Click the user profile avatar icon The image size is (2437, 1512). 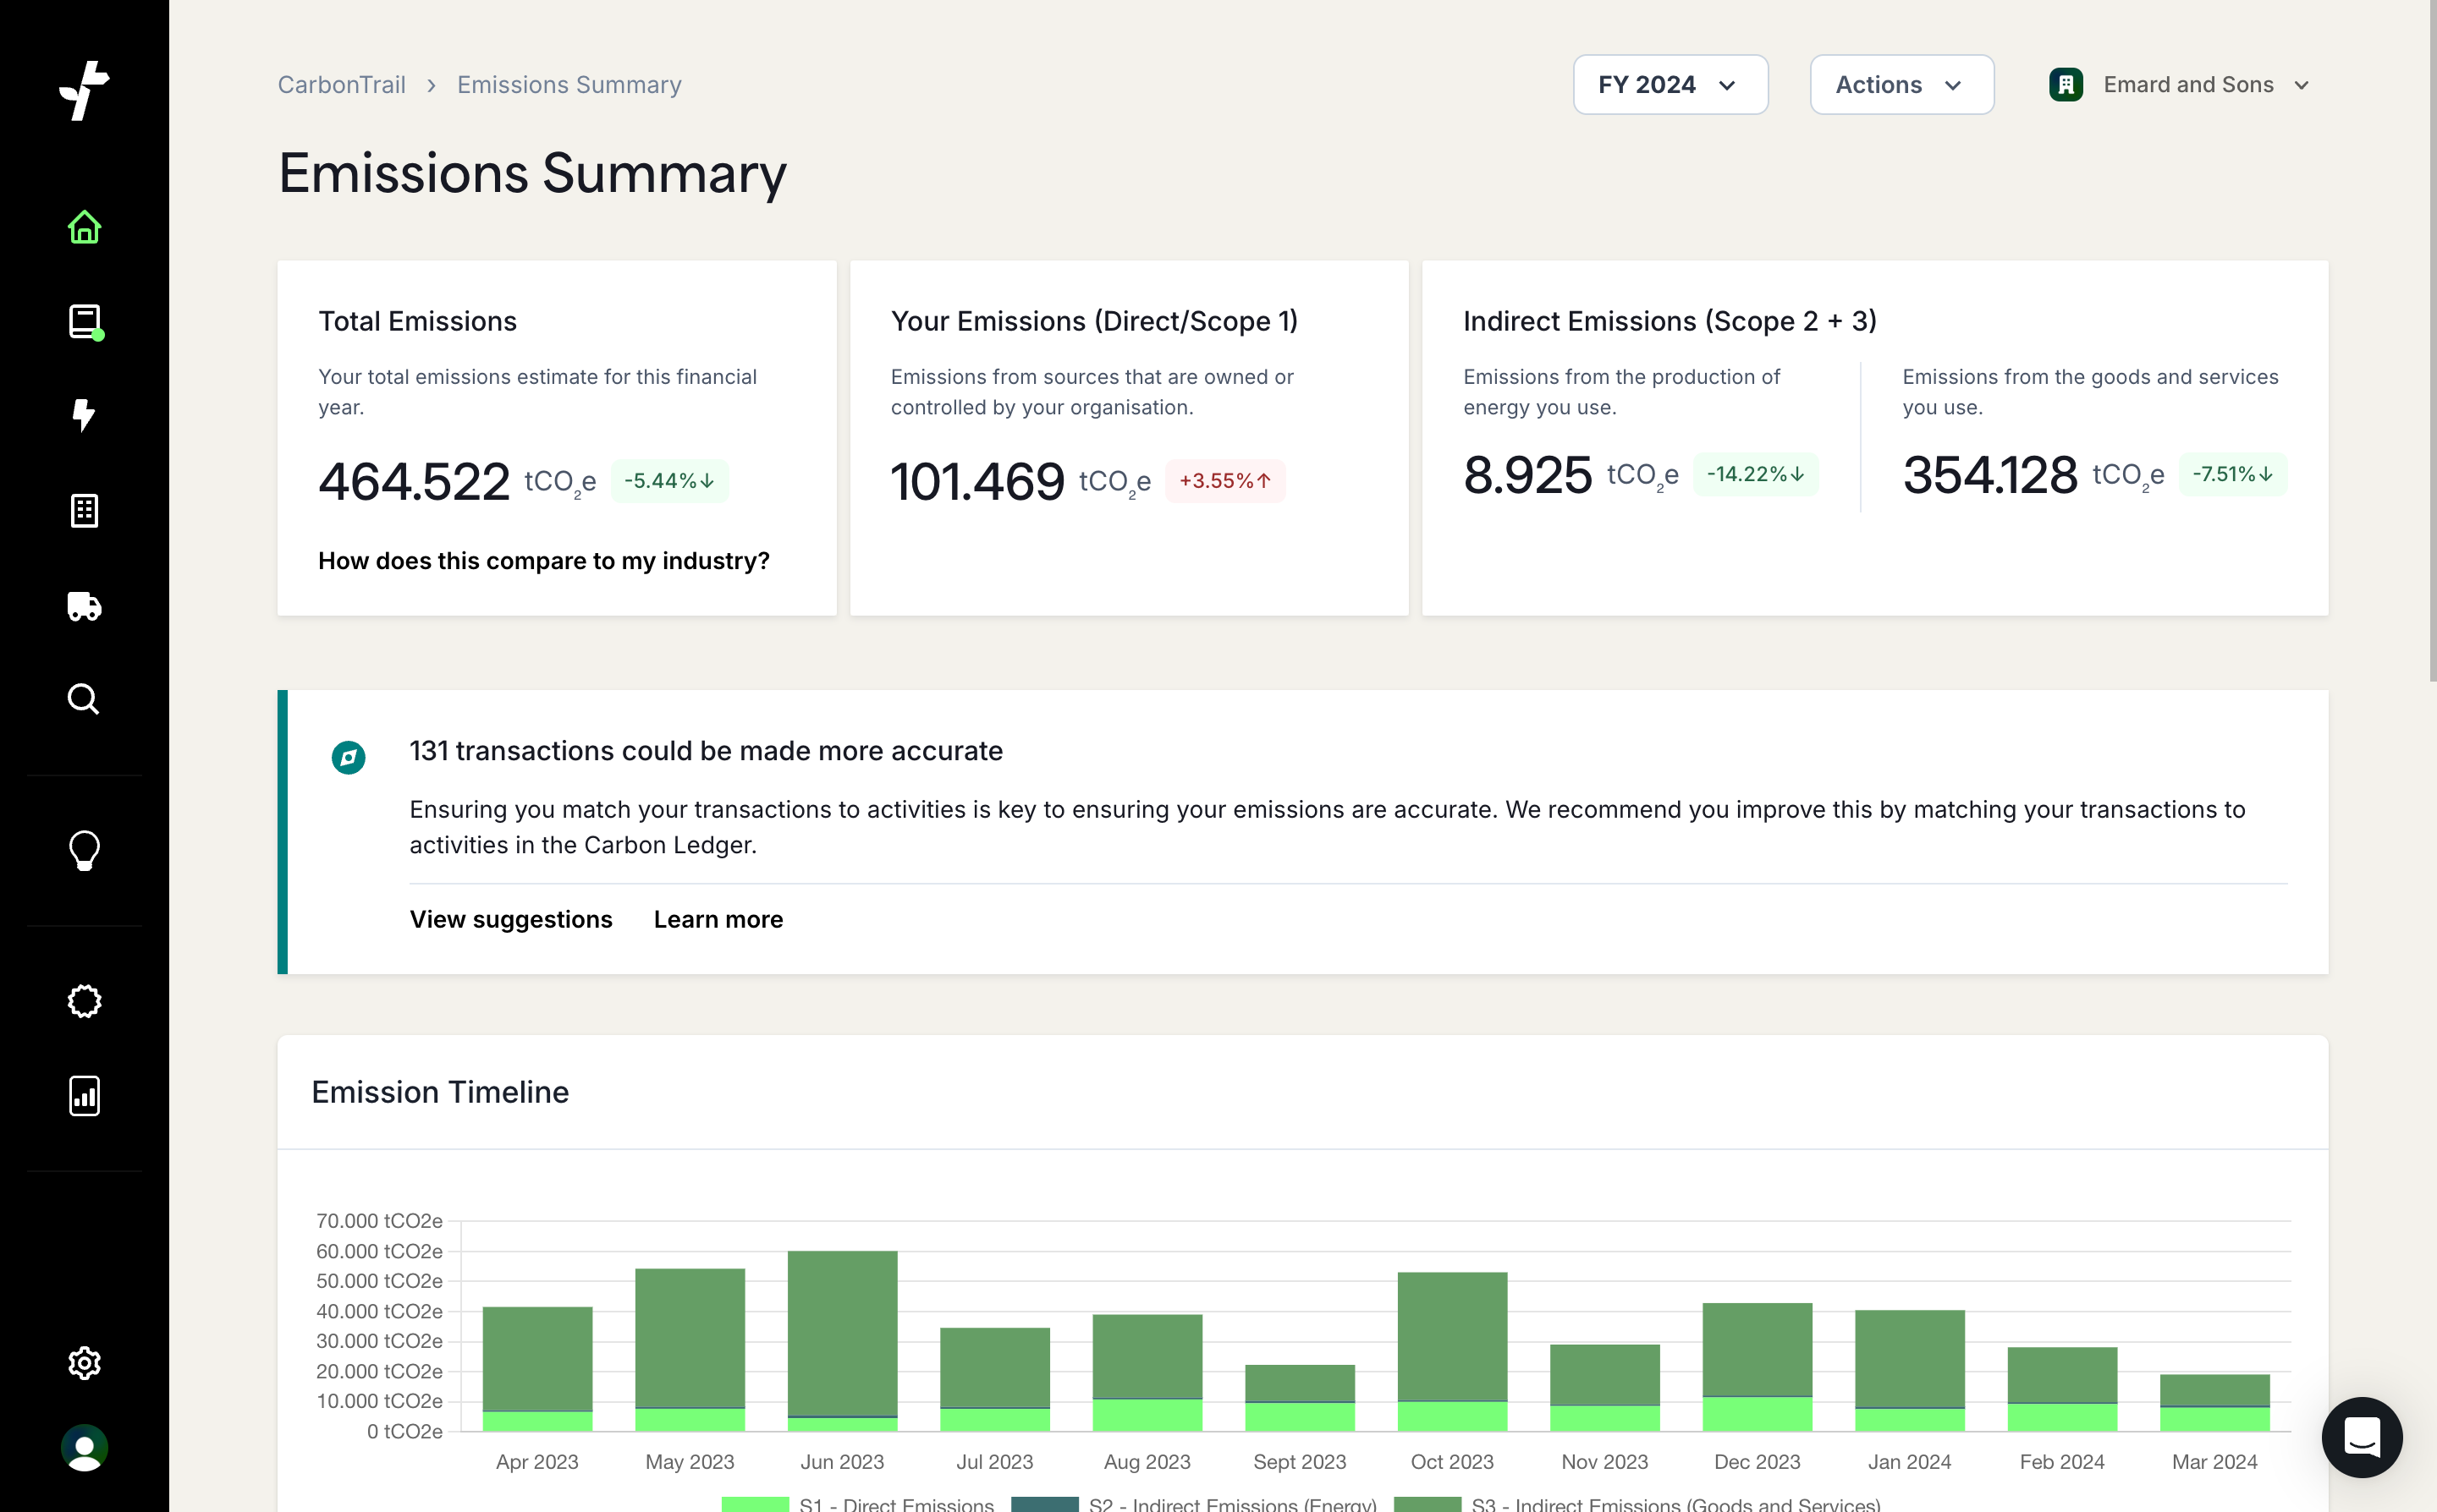pyautogui.click(x=84, y=1447)
